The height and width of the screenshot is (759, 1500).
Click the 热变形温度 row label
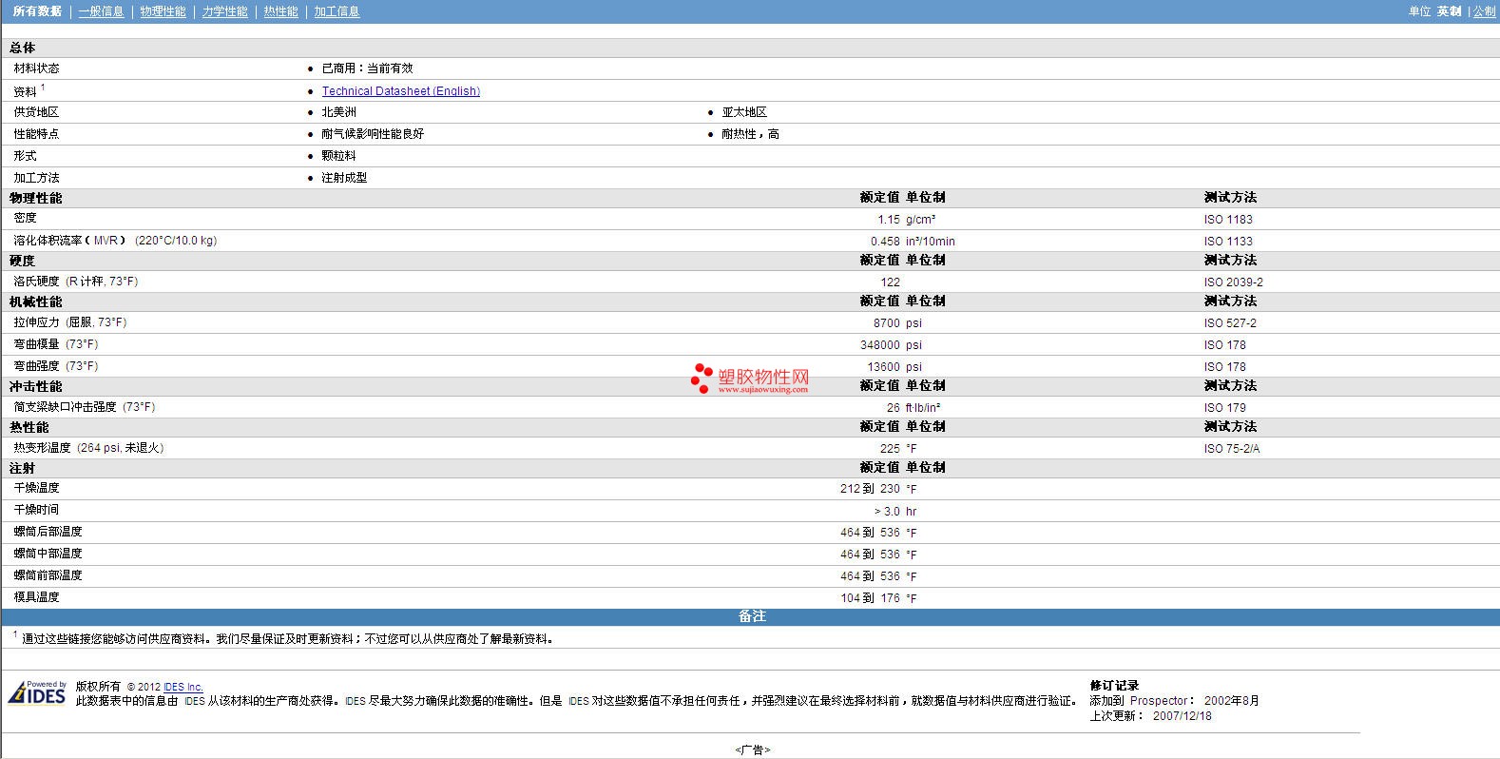[x=88, y=448]
